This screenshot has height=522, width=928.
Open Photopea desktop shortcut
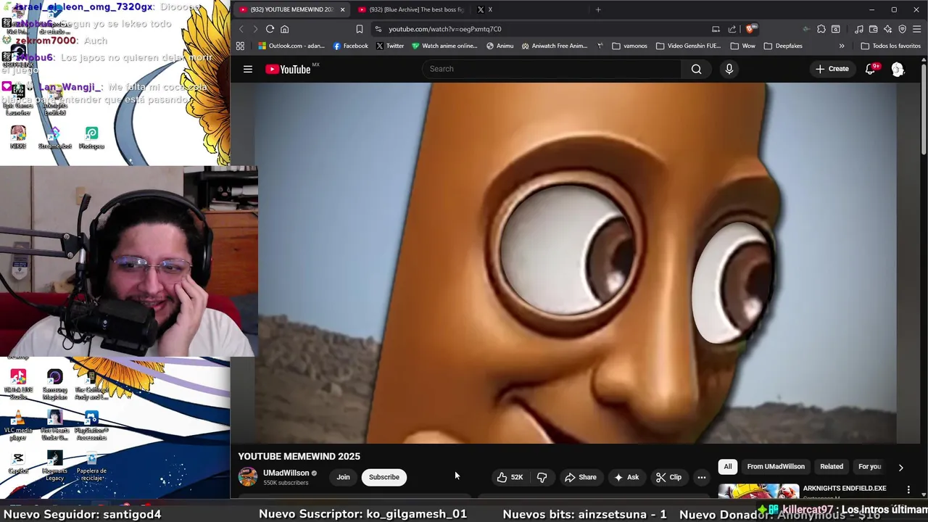coord(91,137)
